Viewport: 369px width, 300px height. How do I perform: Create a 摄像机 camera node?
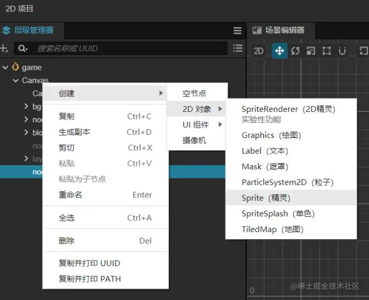[197, 140]
